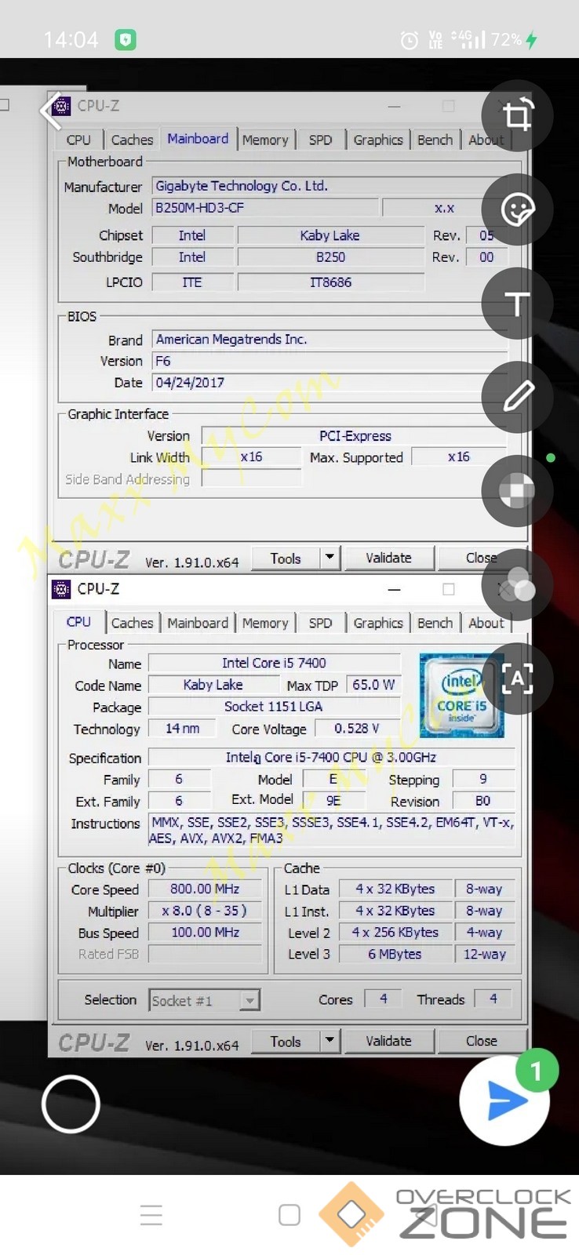The image size is (579, 1255).
Task: Open Caches tab in upper CPU-Z window
Action: (132, 140)
